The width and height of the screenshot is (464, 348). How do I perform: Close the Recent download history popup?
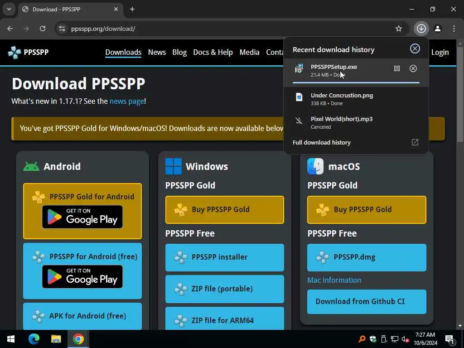tap(415, 48)
